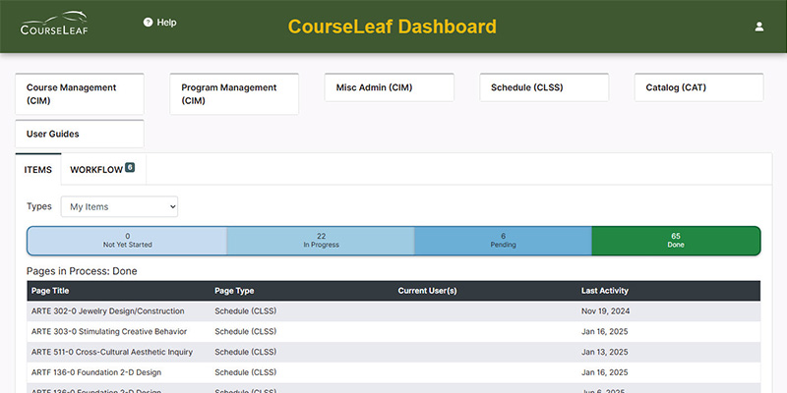Click Schedule (CLSS) cell in ARTE 302-0 row
Screen dimensions: 787x393
pyautogui.click(x=245, y=311)
